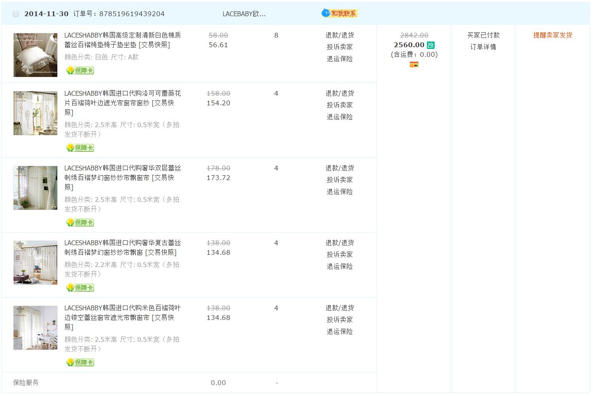Click 退款/退货 for the last curtain item
This screenshot has height=396, width=593.
tap(339, 308)
